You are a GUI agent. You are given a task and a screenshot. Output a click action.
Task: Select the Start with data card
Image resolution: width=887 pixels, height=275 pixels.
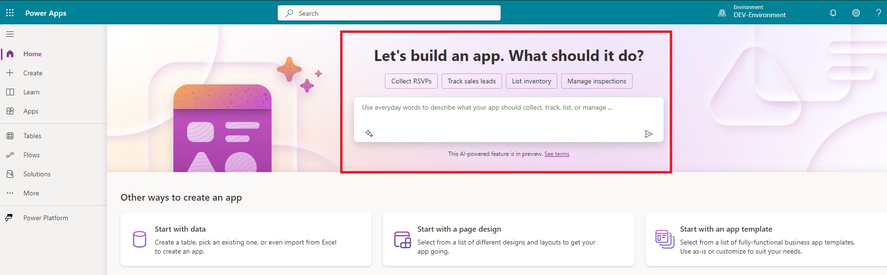(x=246, y=239)
